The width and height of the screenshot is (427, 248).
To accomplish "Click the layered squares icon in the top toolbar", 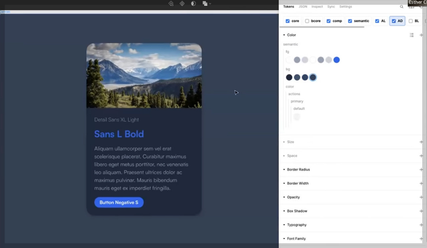I will click(204, 3).
